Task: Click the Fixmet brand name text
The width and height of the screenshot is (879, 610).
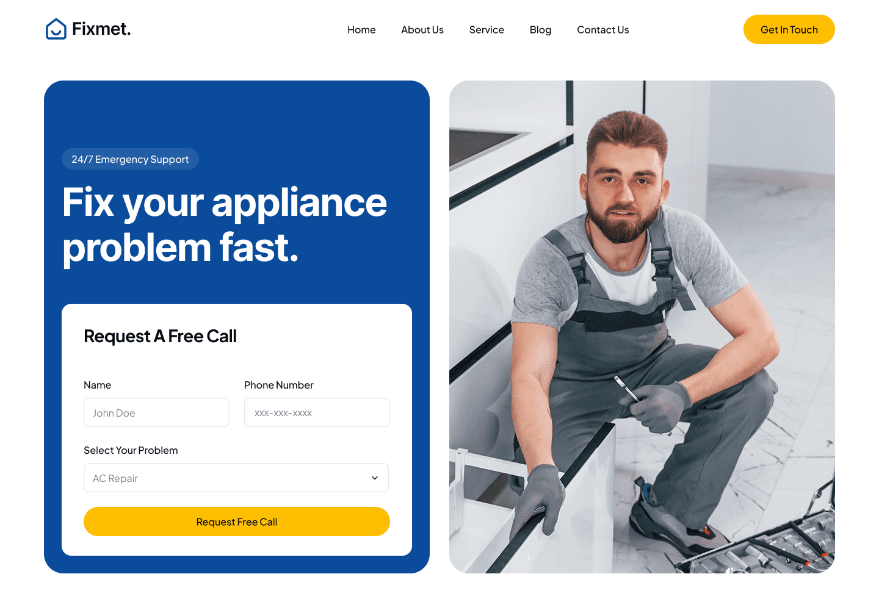Action: pos(101,29)
